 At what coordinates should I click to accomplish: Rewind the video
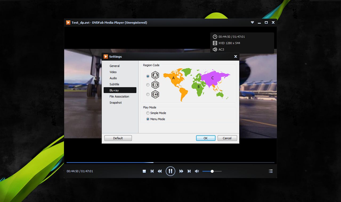click(x=160, y=171)
